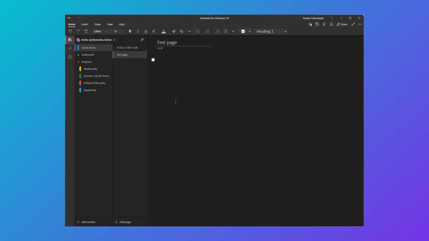
Task: Click the Add section button
Action: tap(86, 222)
